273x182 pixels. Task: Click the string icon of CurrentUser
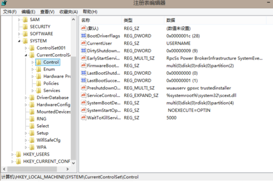(84, 43)
